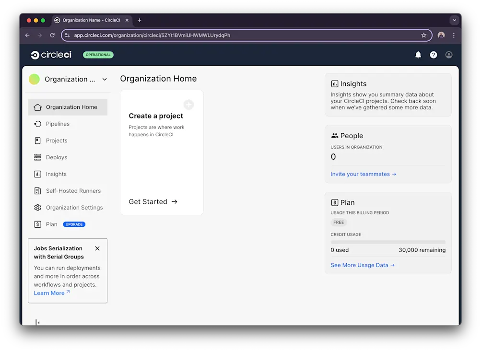Open Pipelines in the sidebar

point(68,124)
